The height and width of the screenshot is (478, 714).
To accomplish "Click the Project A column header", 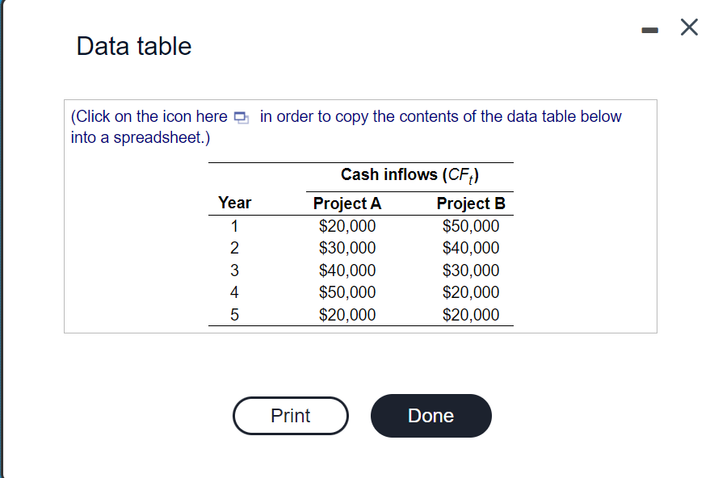I will [347, 203].
